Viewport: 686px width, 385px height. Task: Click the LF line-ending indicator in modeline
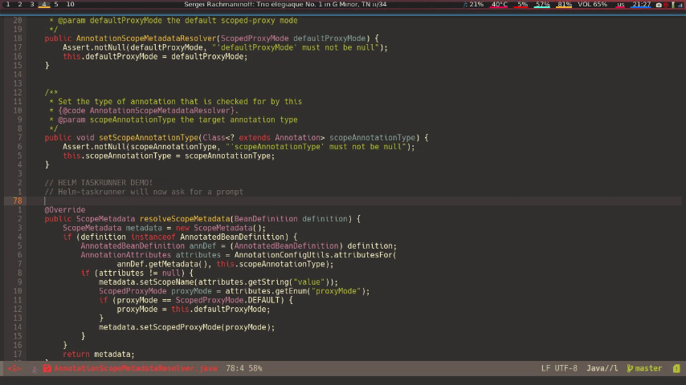tap(545, 368)
